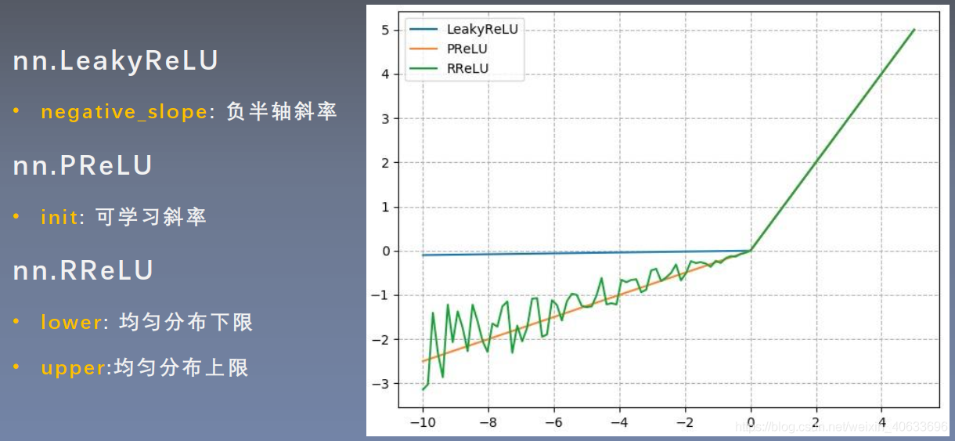955x441 pixels.
Task: Select the nn.LeakyReLU heading
Action: point(116,61)
